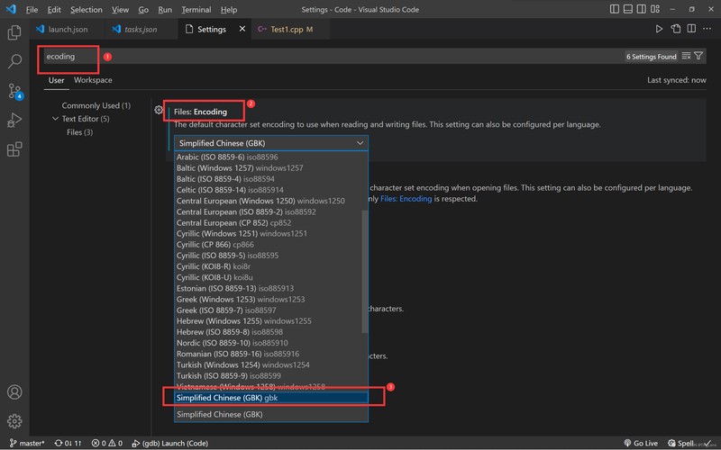Click the encoding list scrollbar
The image size is (721, 450).
pos(365,272)
